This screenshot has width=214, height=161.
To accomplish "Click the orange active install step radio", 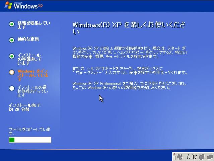I will pyautogui.click(x=12, y=72).
